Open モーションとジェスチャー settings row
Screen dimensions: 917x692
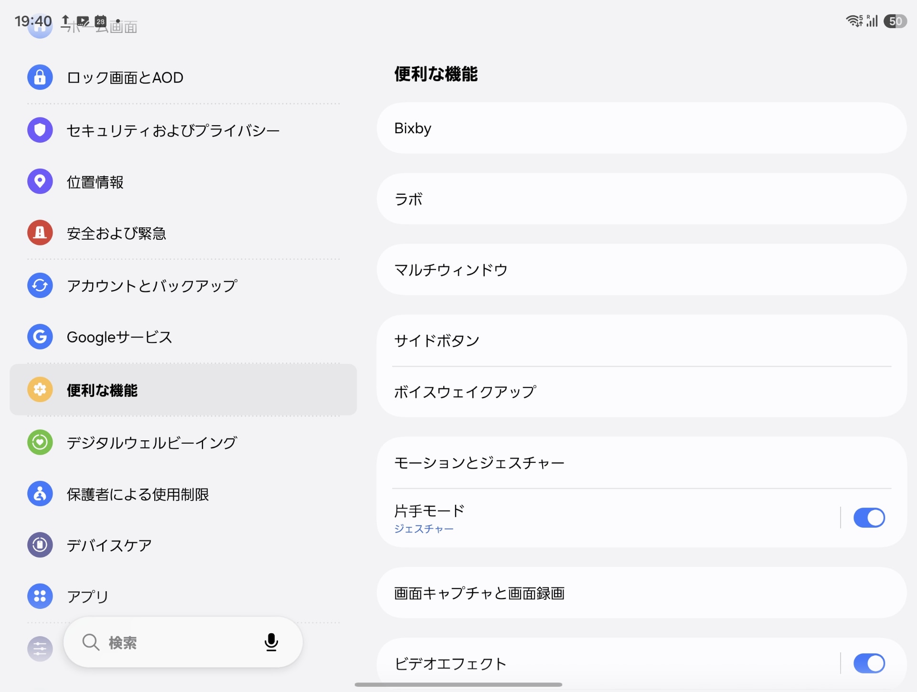[x=641, y=462]
